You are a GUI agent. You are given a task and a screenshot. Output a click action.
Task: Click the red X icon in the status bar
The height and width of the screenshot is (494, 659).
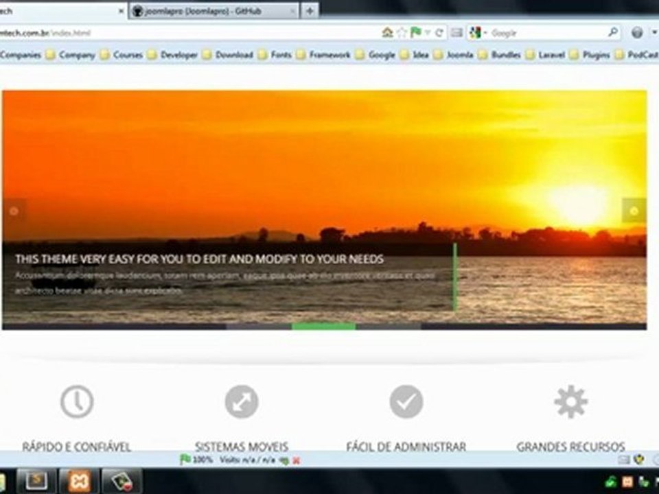pyautogui.click(x=297, y=461)
